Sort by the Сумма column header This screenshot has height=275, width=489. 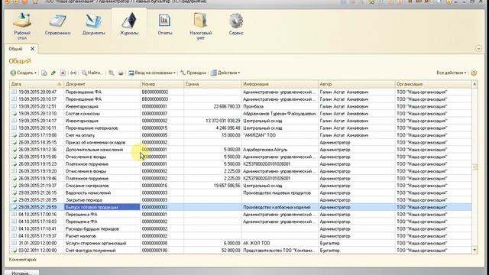point(212,84)
